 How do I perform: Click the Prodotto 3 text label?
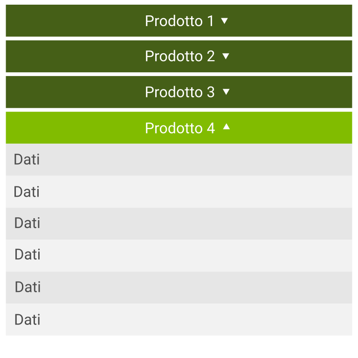point(180,92)
